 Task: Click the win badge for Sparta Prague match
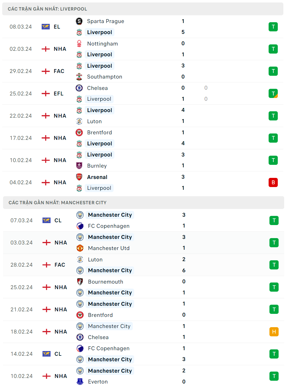[273, 27]
